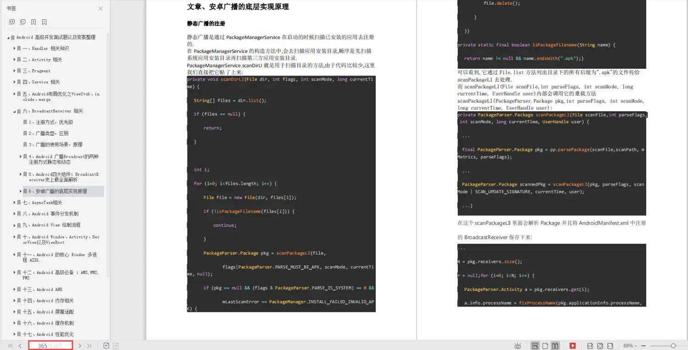Switch to single page layout

click(x=545, y=346)
